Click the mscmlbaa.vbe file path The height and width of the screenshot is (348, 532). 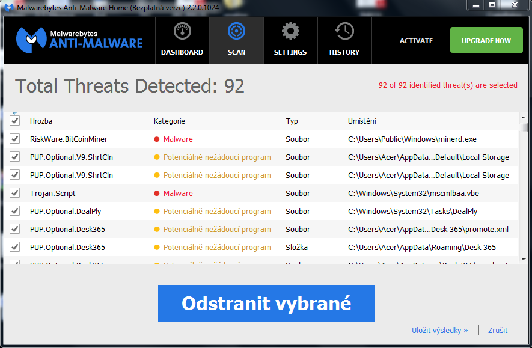point(413,194)
